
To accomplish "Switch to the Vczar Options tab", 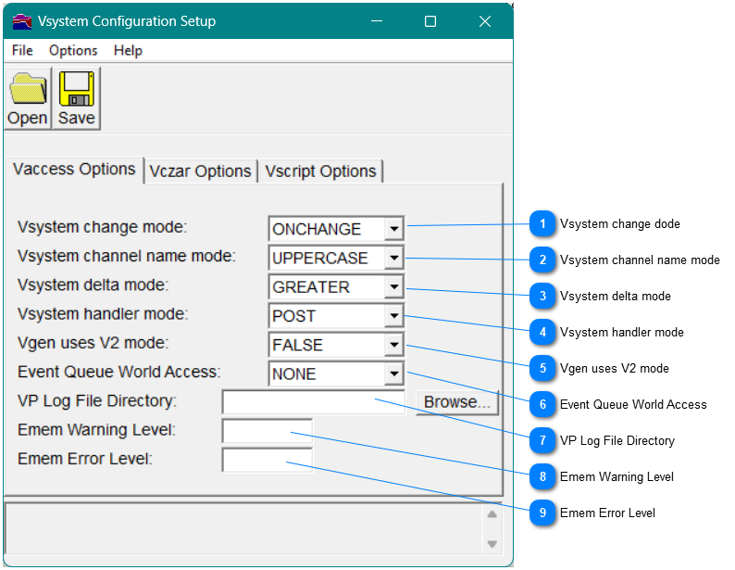I will [x=201, y=171].
